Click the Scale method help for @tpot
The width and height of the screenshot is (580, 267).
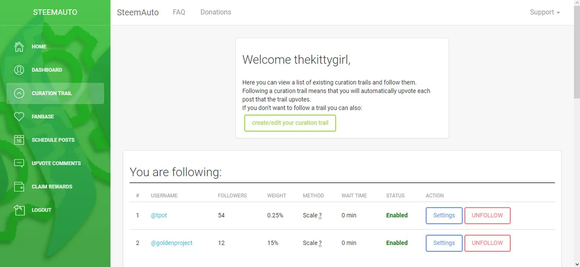tap(320, 216)
